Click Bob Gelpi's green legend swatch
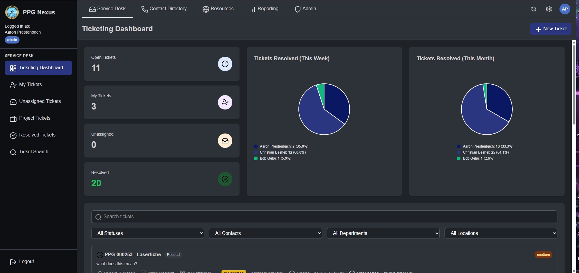This screenshot has width=579, height=273. [256, 158]
